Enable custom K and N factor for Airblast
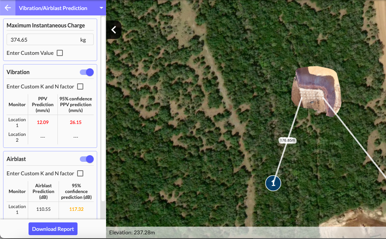This screenshot has width=386, height=239. 80,173
